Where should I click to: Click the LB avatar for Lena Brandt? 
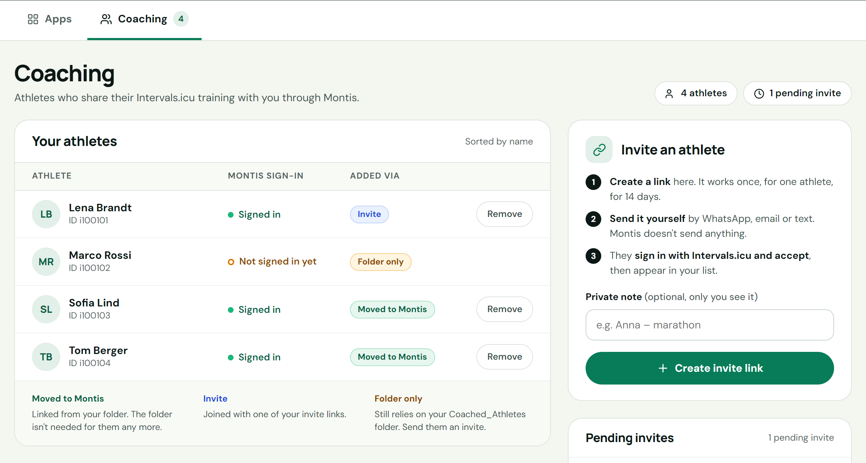tap(46, 214)
